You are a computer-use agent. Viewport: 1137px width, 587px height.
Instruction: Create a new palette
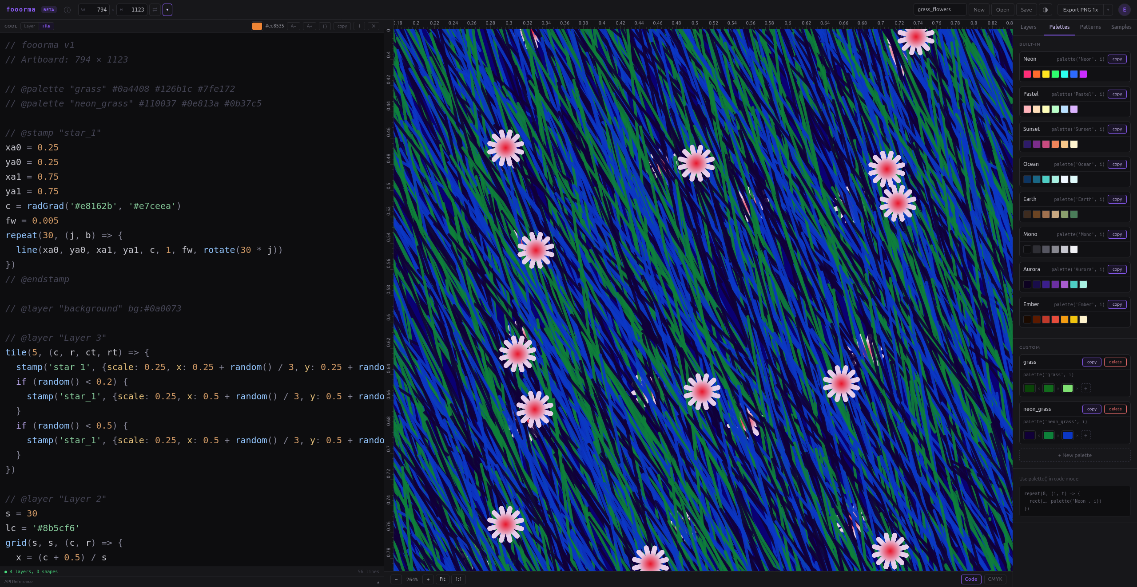pos(1075,455)
